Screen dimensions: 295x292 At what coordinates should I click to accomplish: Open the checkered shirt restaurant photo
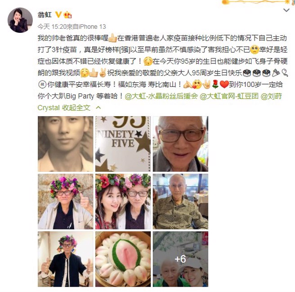pos(180,202)
